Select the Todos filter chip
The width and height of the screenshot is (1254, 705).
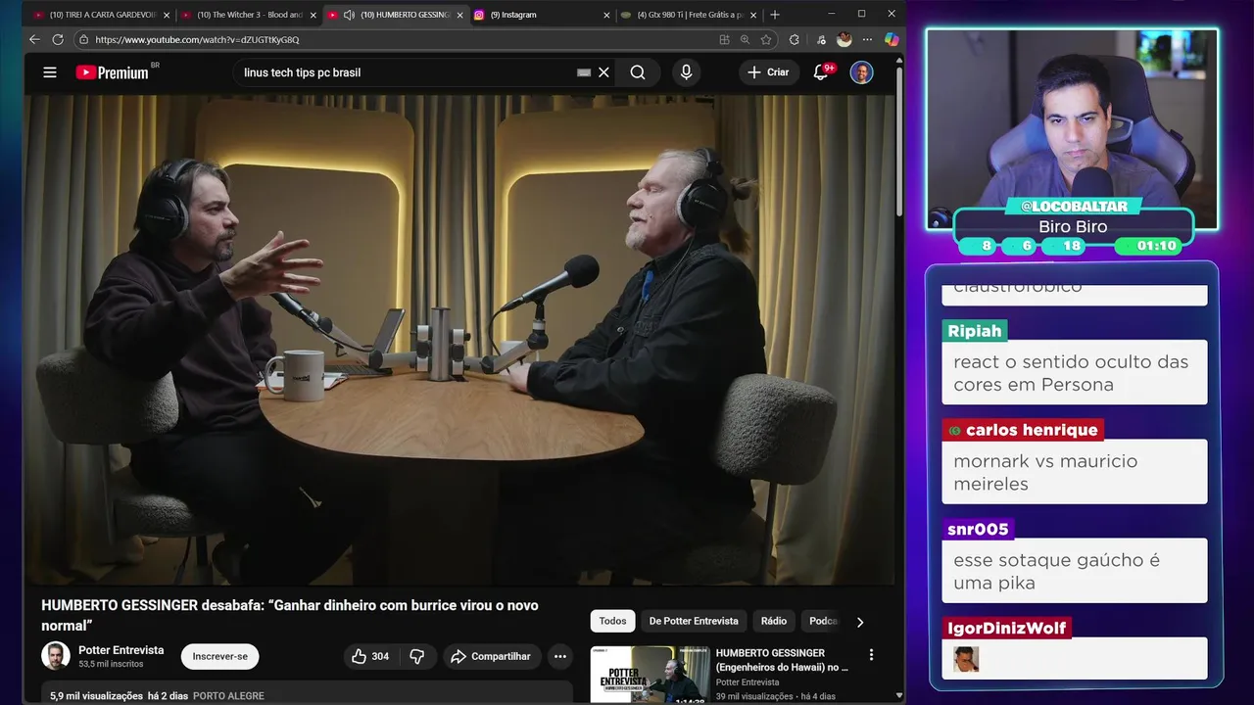(612, 621)
